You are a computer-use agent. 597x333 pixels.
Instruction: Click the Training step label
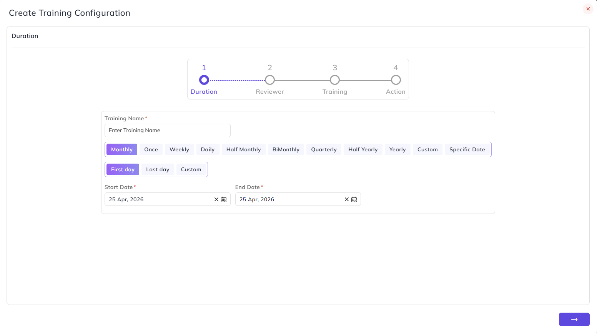pos(335,92)
